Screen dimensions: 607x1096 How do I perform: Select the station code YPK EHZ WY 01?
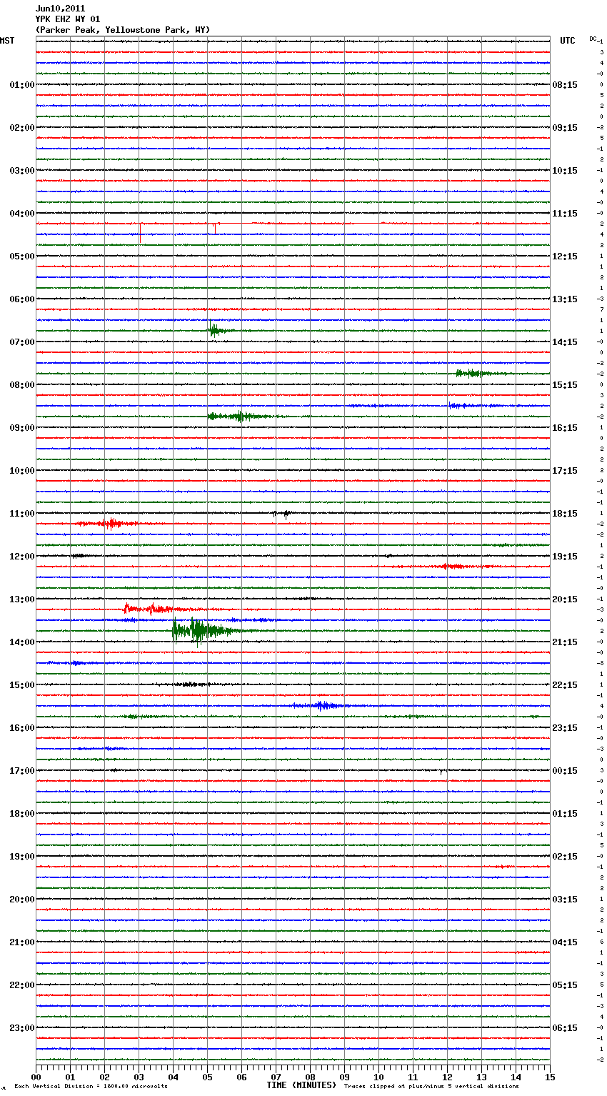click(68, 19)
